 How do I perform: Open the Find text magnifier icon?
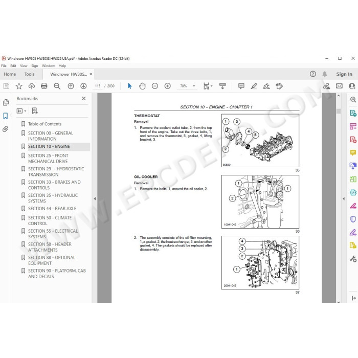tap(57, 86)
